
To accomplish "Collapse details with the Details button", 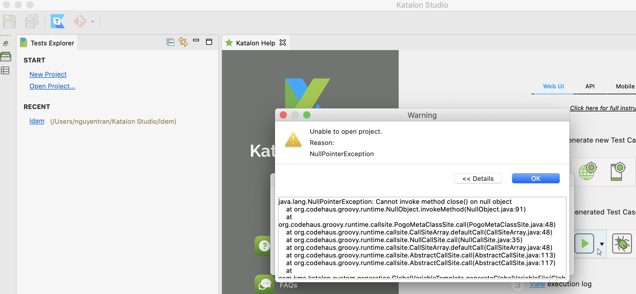I will (x=478, y=178).
